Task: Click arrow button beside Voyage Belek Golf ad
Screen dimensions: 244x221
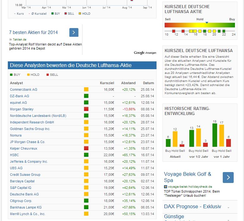Action: pyautogui.click(x=228, y=177)
